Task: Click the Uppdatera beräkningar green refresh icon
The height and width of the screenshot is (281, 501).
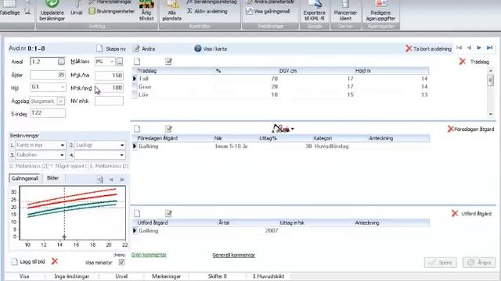Action: pyautogui.click(x=52, y=4)
